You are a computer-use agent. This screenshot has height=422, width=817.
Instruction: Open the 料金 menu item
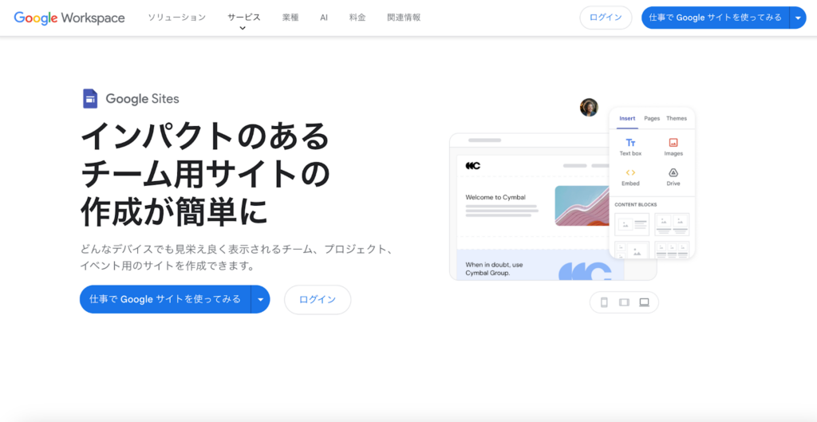357,18
